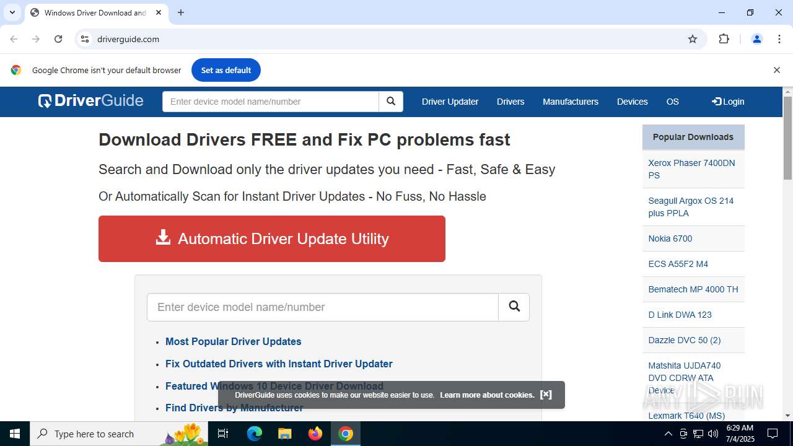Open Fix Outdated Drivers with Instant Driver Updater
Screen dimensions: 793x446
tap(279, 364)
